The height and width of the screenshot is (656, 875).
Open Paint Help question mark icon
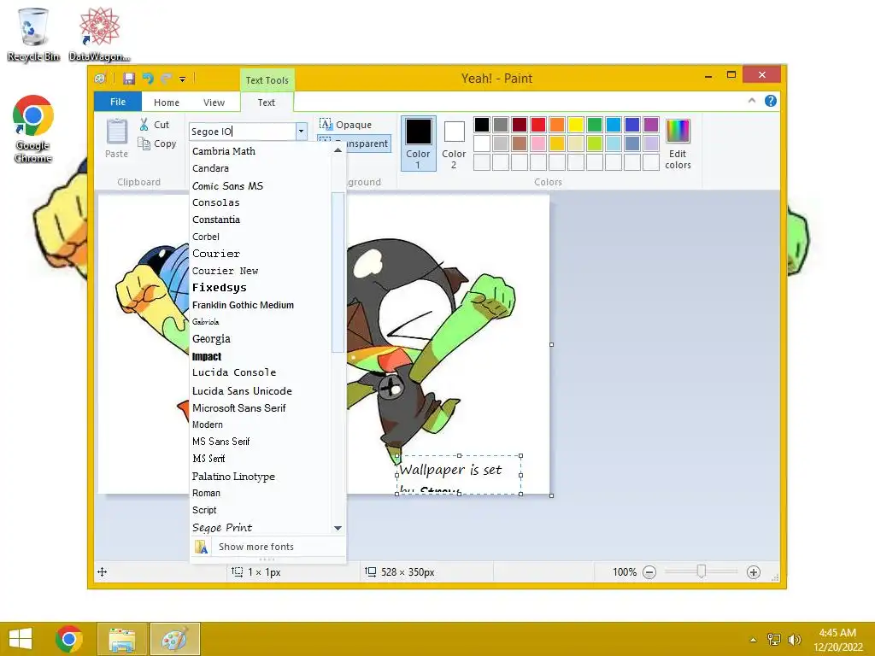771,101
